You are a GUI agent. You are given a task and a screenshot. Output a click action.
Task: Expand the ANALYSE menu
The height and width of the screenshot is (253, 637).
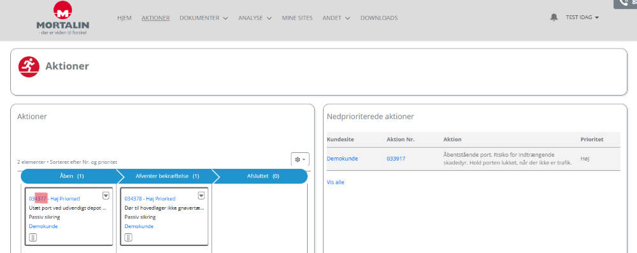pyautogui.click(x=255, y=18)
